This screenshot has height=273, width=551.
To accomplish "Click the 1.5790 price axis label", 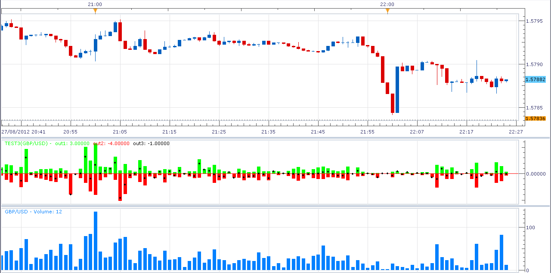I will point(535,64).
